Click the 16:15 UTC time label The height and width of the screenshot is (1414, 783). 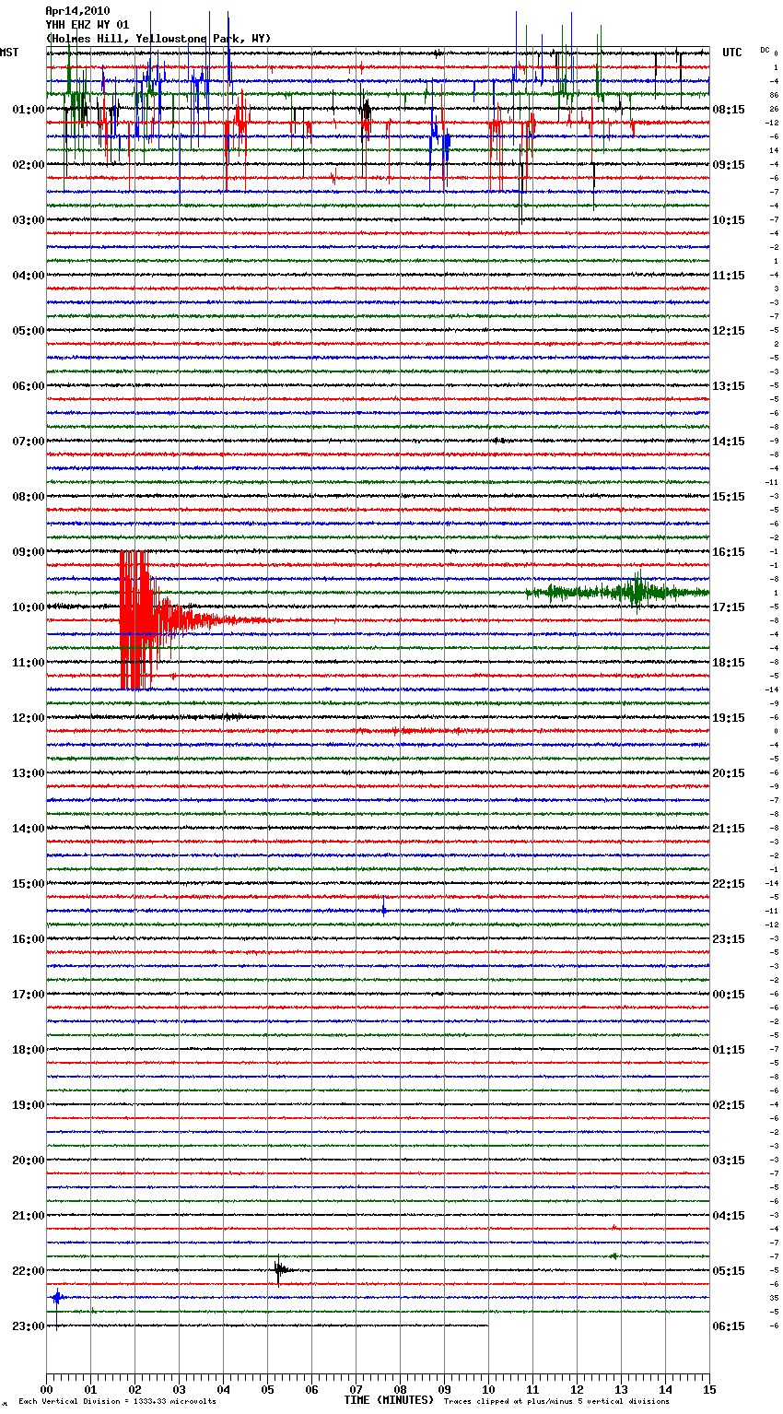729,552
